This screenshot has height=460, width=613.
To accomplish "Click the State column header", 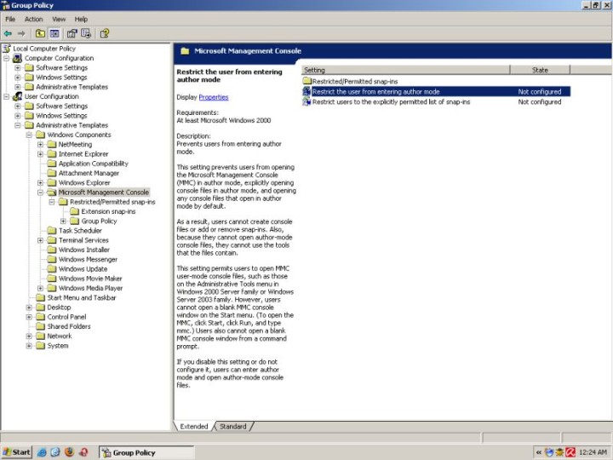I will (540, 70).
